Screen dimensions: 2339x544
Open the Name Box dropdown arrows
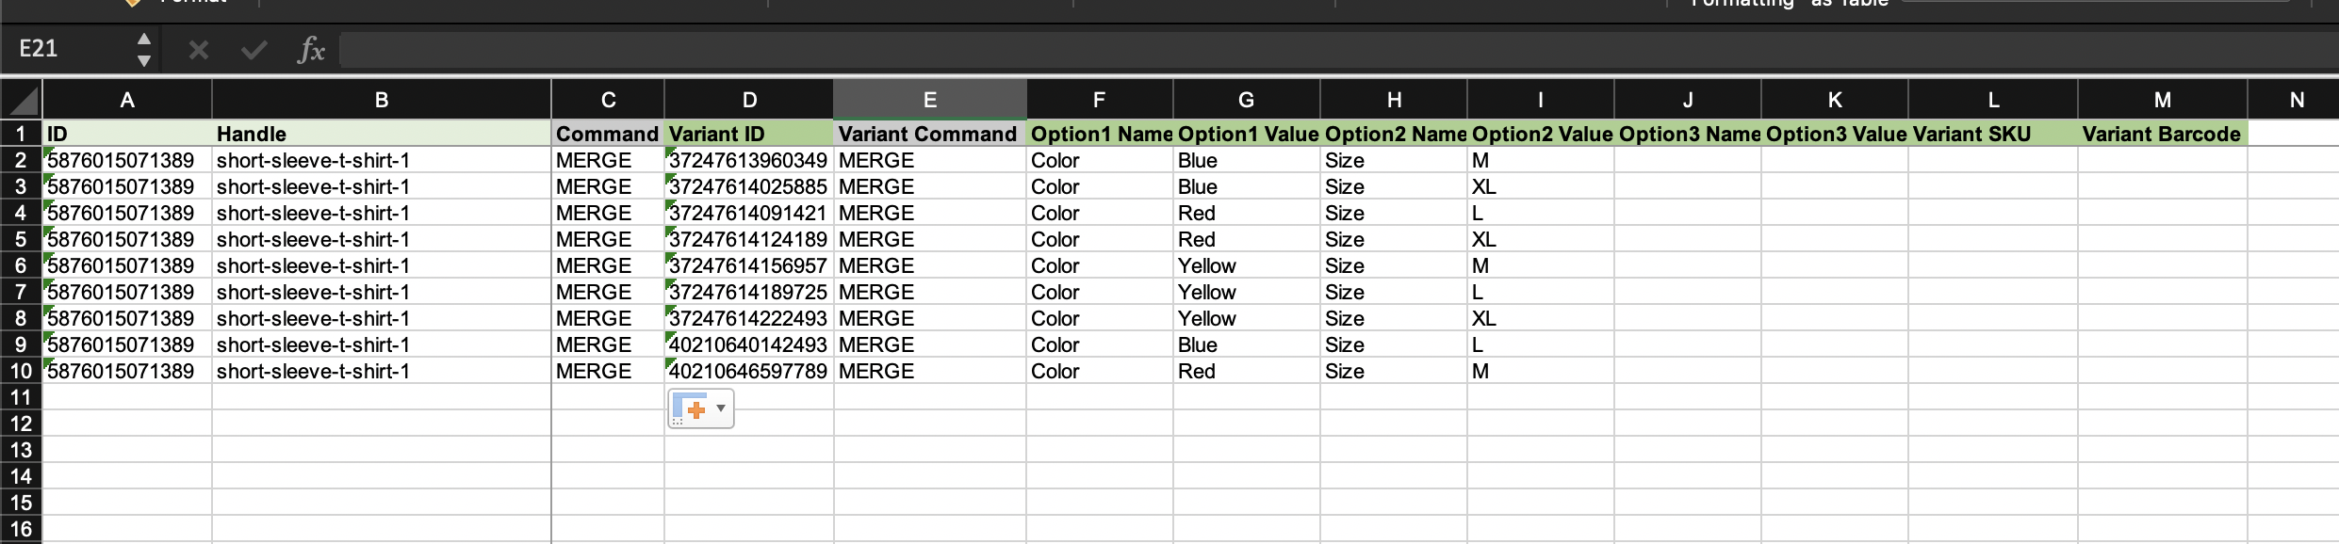(x=144, y=50)
